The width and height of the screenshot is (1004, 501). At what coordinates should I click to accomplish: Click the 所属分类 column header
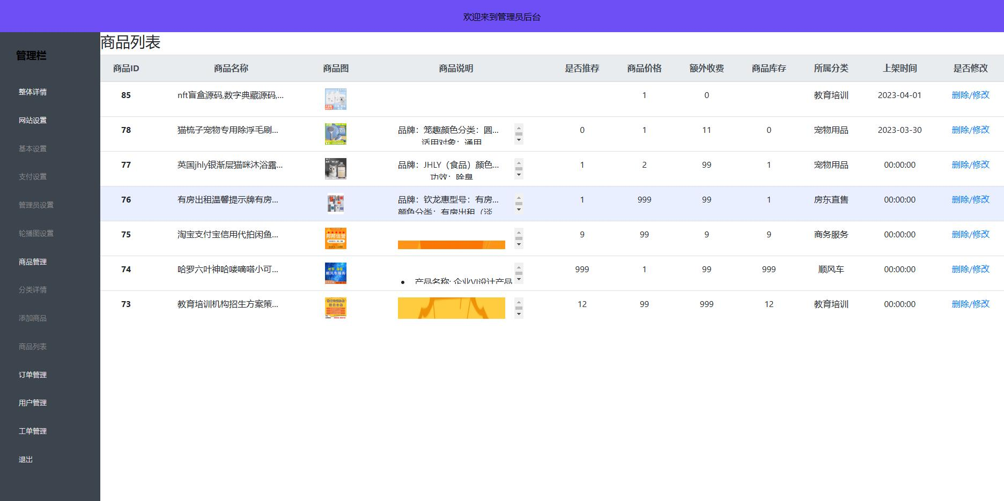[831, 69]
